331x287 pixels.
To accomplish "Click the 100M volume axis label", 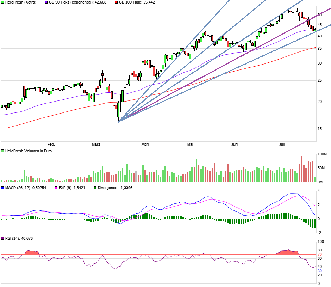I will click(x=322, y=154).
